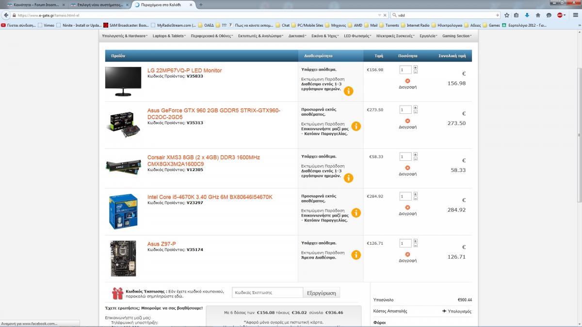Expand Εικόνα & Ήχος menu

[325, 36]
